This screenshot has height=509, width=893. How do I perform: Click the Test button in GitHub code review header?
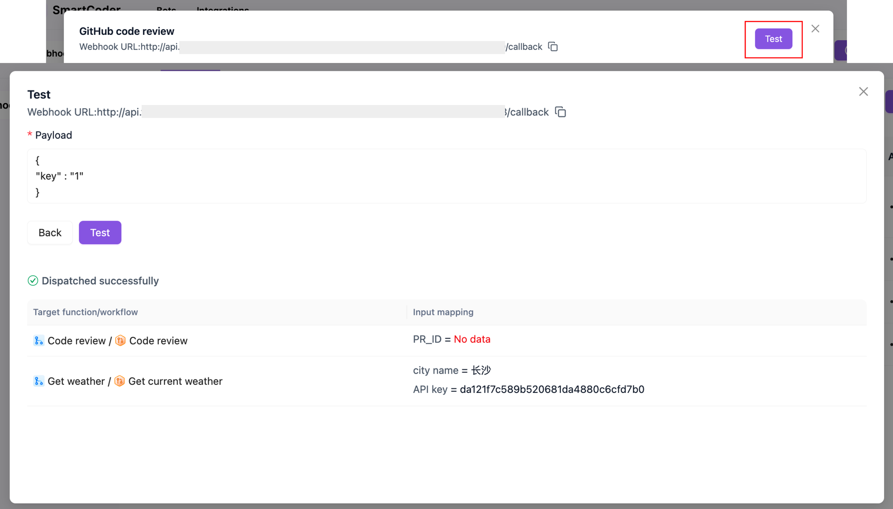(x=773, y=39)
